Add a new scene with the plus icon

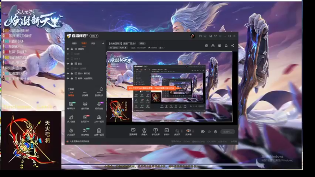103,43
